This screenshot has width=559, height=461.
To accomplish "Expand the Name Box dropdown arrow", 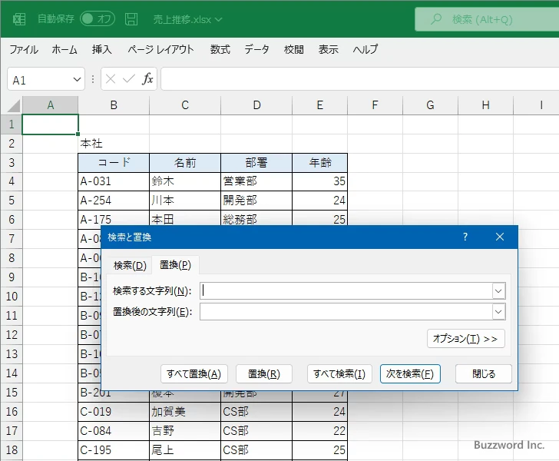I will (77, 80).
